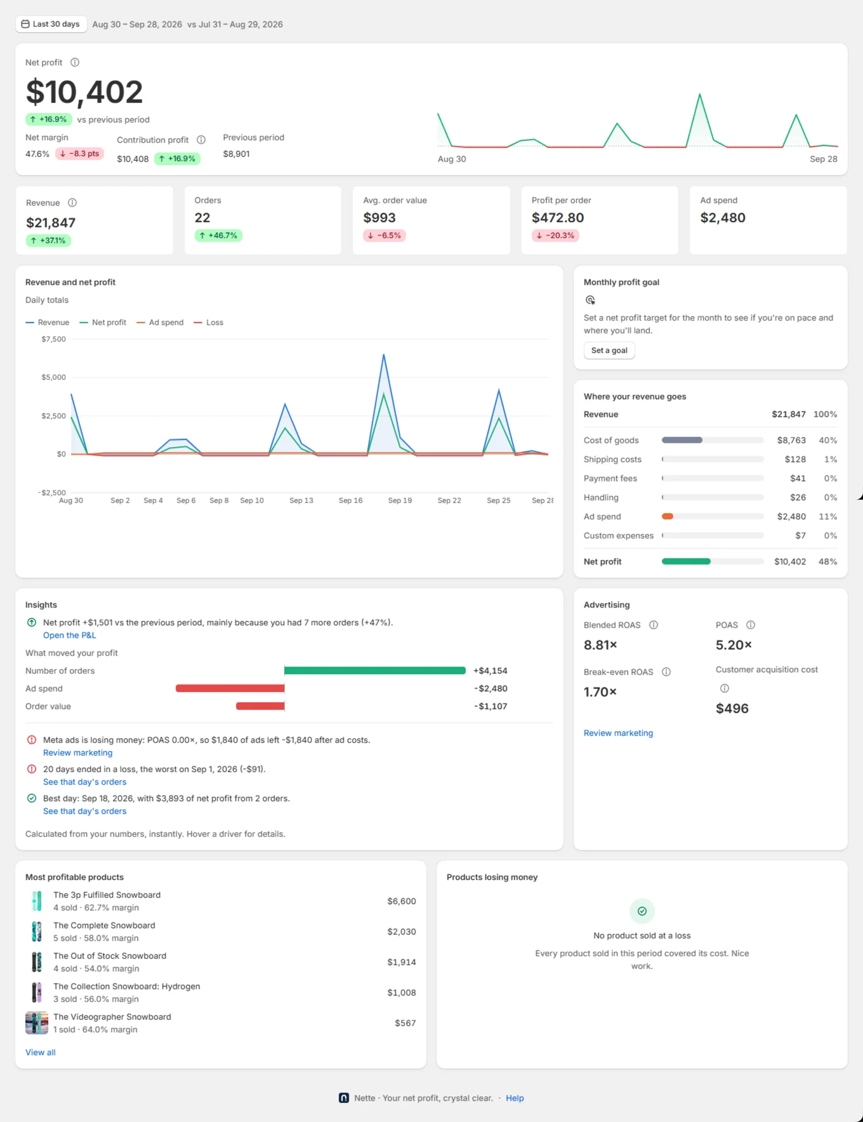Click the Ad spend red driver bar

[230, 688]
